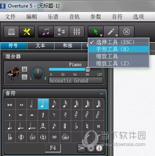Click the circled X eraser icon
155x156 pixels.
pos(127,32)
